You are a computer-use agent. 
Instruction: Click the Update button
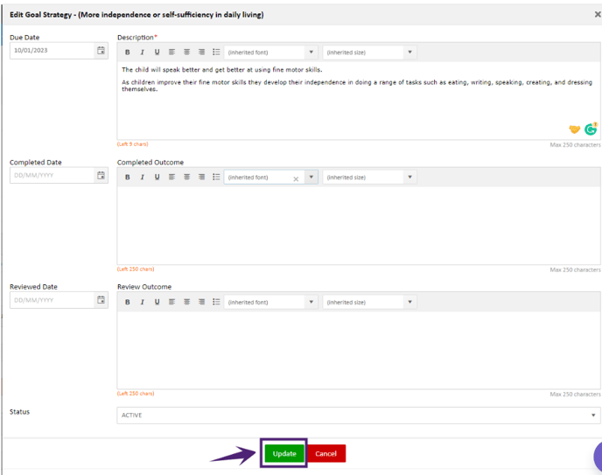(284, 453)
